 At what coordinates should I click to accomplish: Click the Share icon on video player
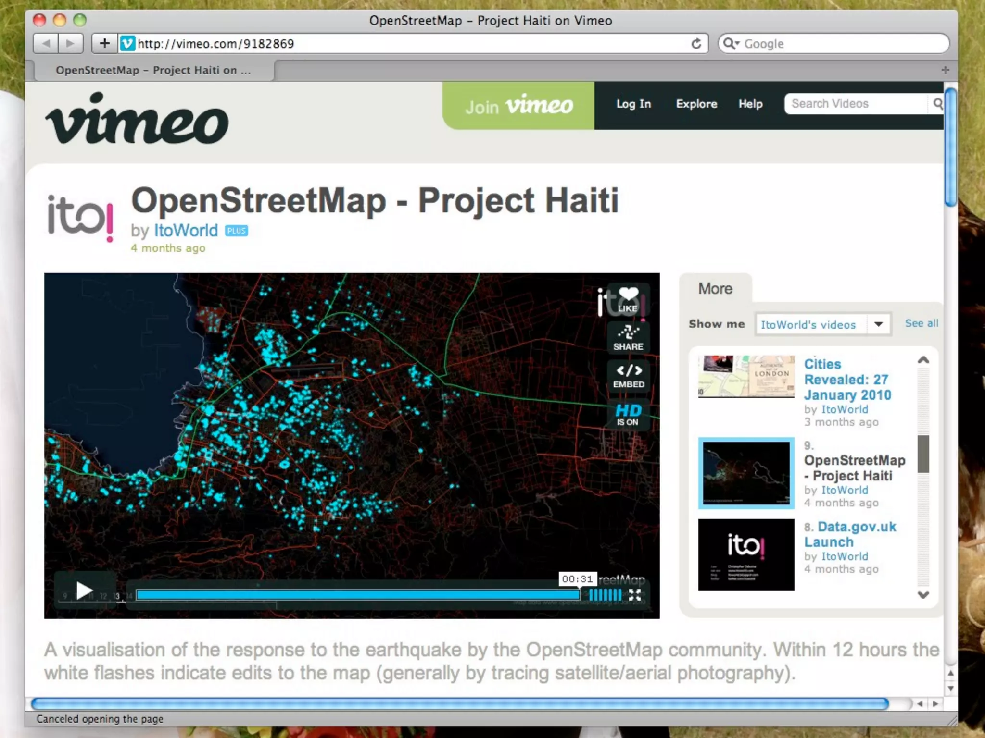pyautogui.click(x=628, y=337)
